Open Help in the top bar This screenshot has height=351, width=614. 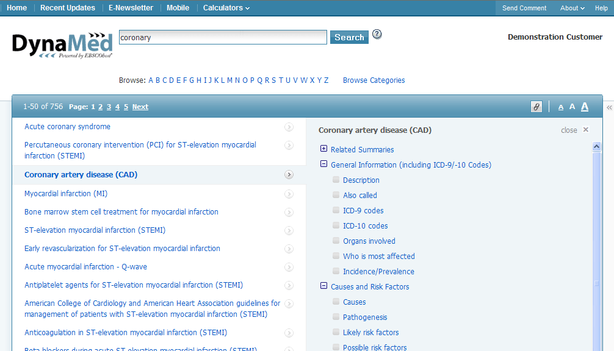(x=601, y=8)
